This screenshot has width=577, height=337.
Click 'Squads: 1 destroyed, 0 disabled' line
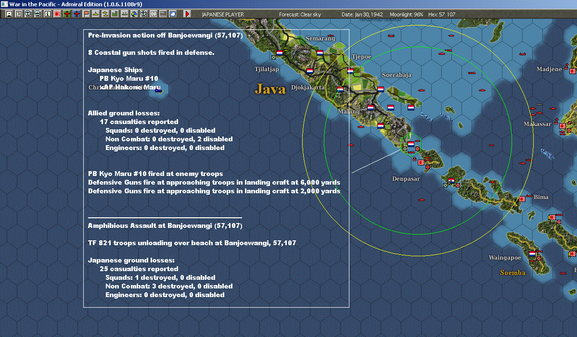(x=160, y=277)
